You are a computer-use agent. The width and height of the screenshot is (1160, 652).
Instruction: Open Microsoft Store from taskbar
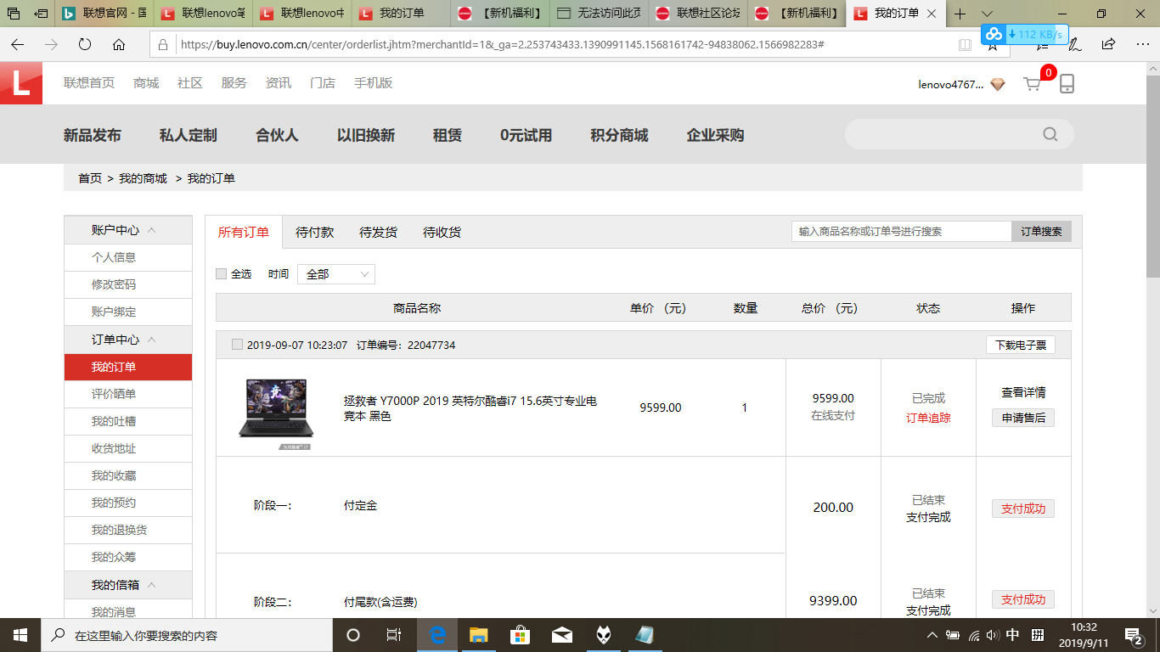pyautogui.click(x=521, y=635)
